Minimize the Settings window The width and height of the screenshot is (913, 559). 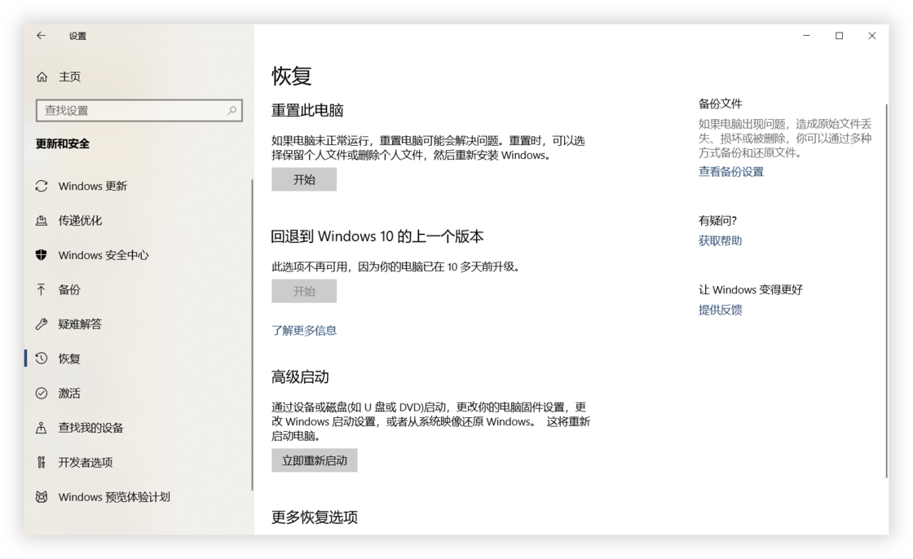coord(806,36)
